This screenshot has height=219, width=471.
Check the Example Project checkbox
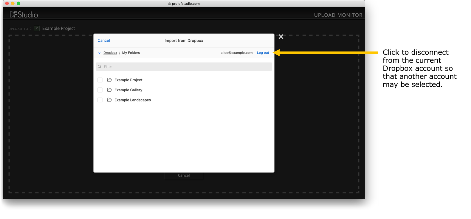(100, 80)
